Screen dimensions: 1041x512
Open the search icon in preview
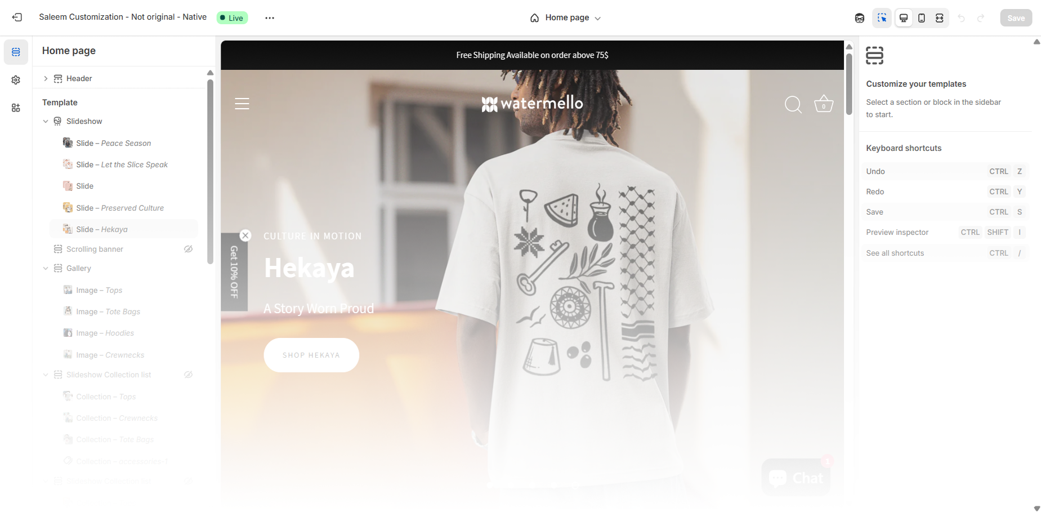point(793,104)
